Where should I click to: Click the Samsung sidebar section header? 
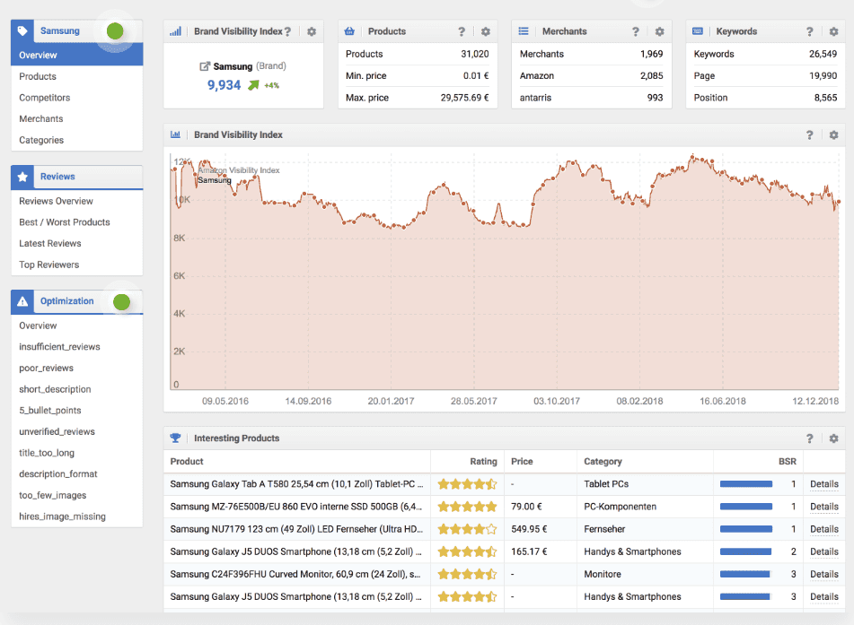point(77,31)
